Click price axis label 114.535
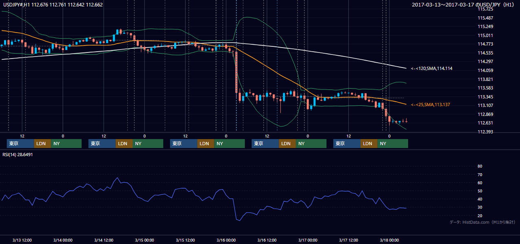The width and height of the screenshot is (520, 244). point(485,53)
